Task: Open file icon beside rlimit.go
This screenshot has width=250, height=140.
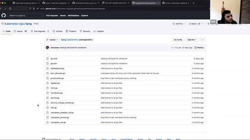Action: coord(47,88)
